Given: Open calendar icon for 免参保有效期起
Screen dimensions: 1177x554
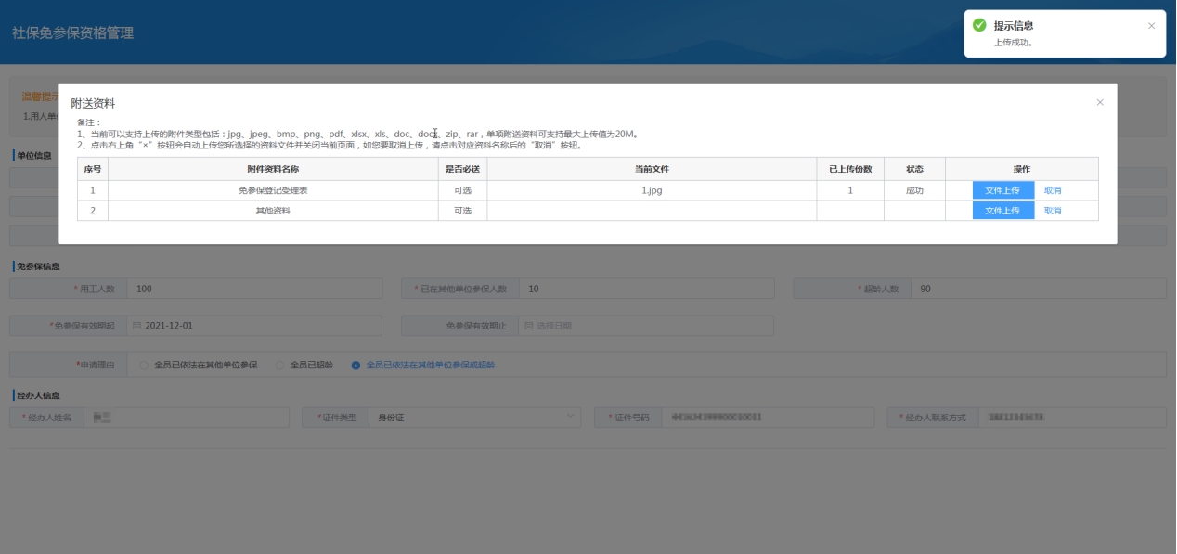Looking at the screenshot, I should tap(137, 326).
